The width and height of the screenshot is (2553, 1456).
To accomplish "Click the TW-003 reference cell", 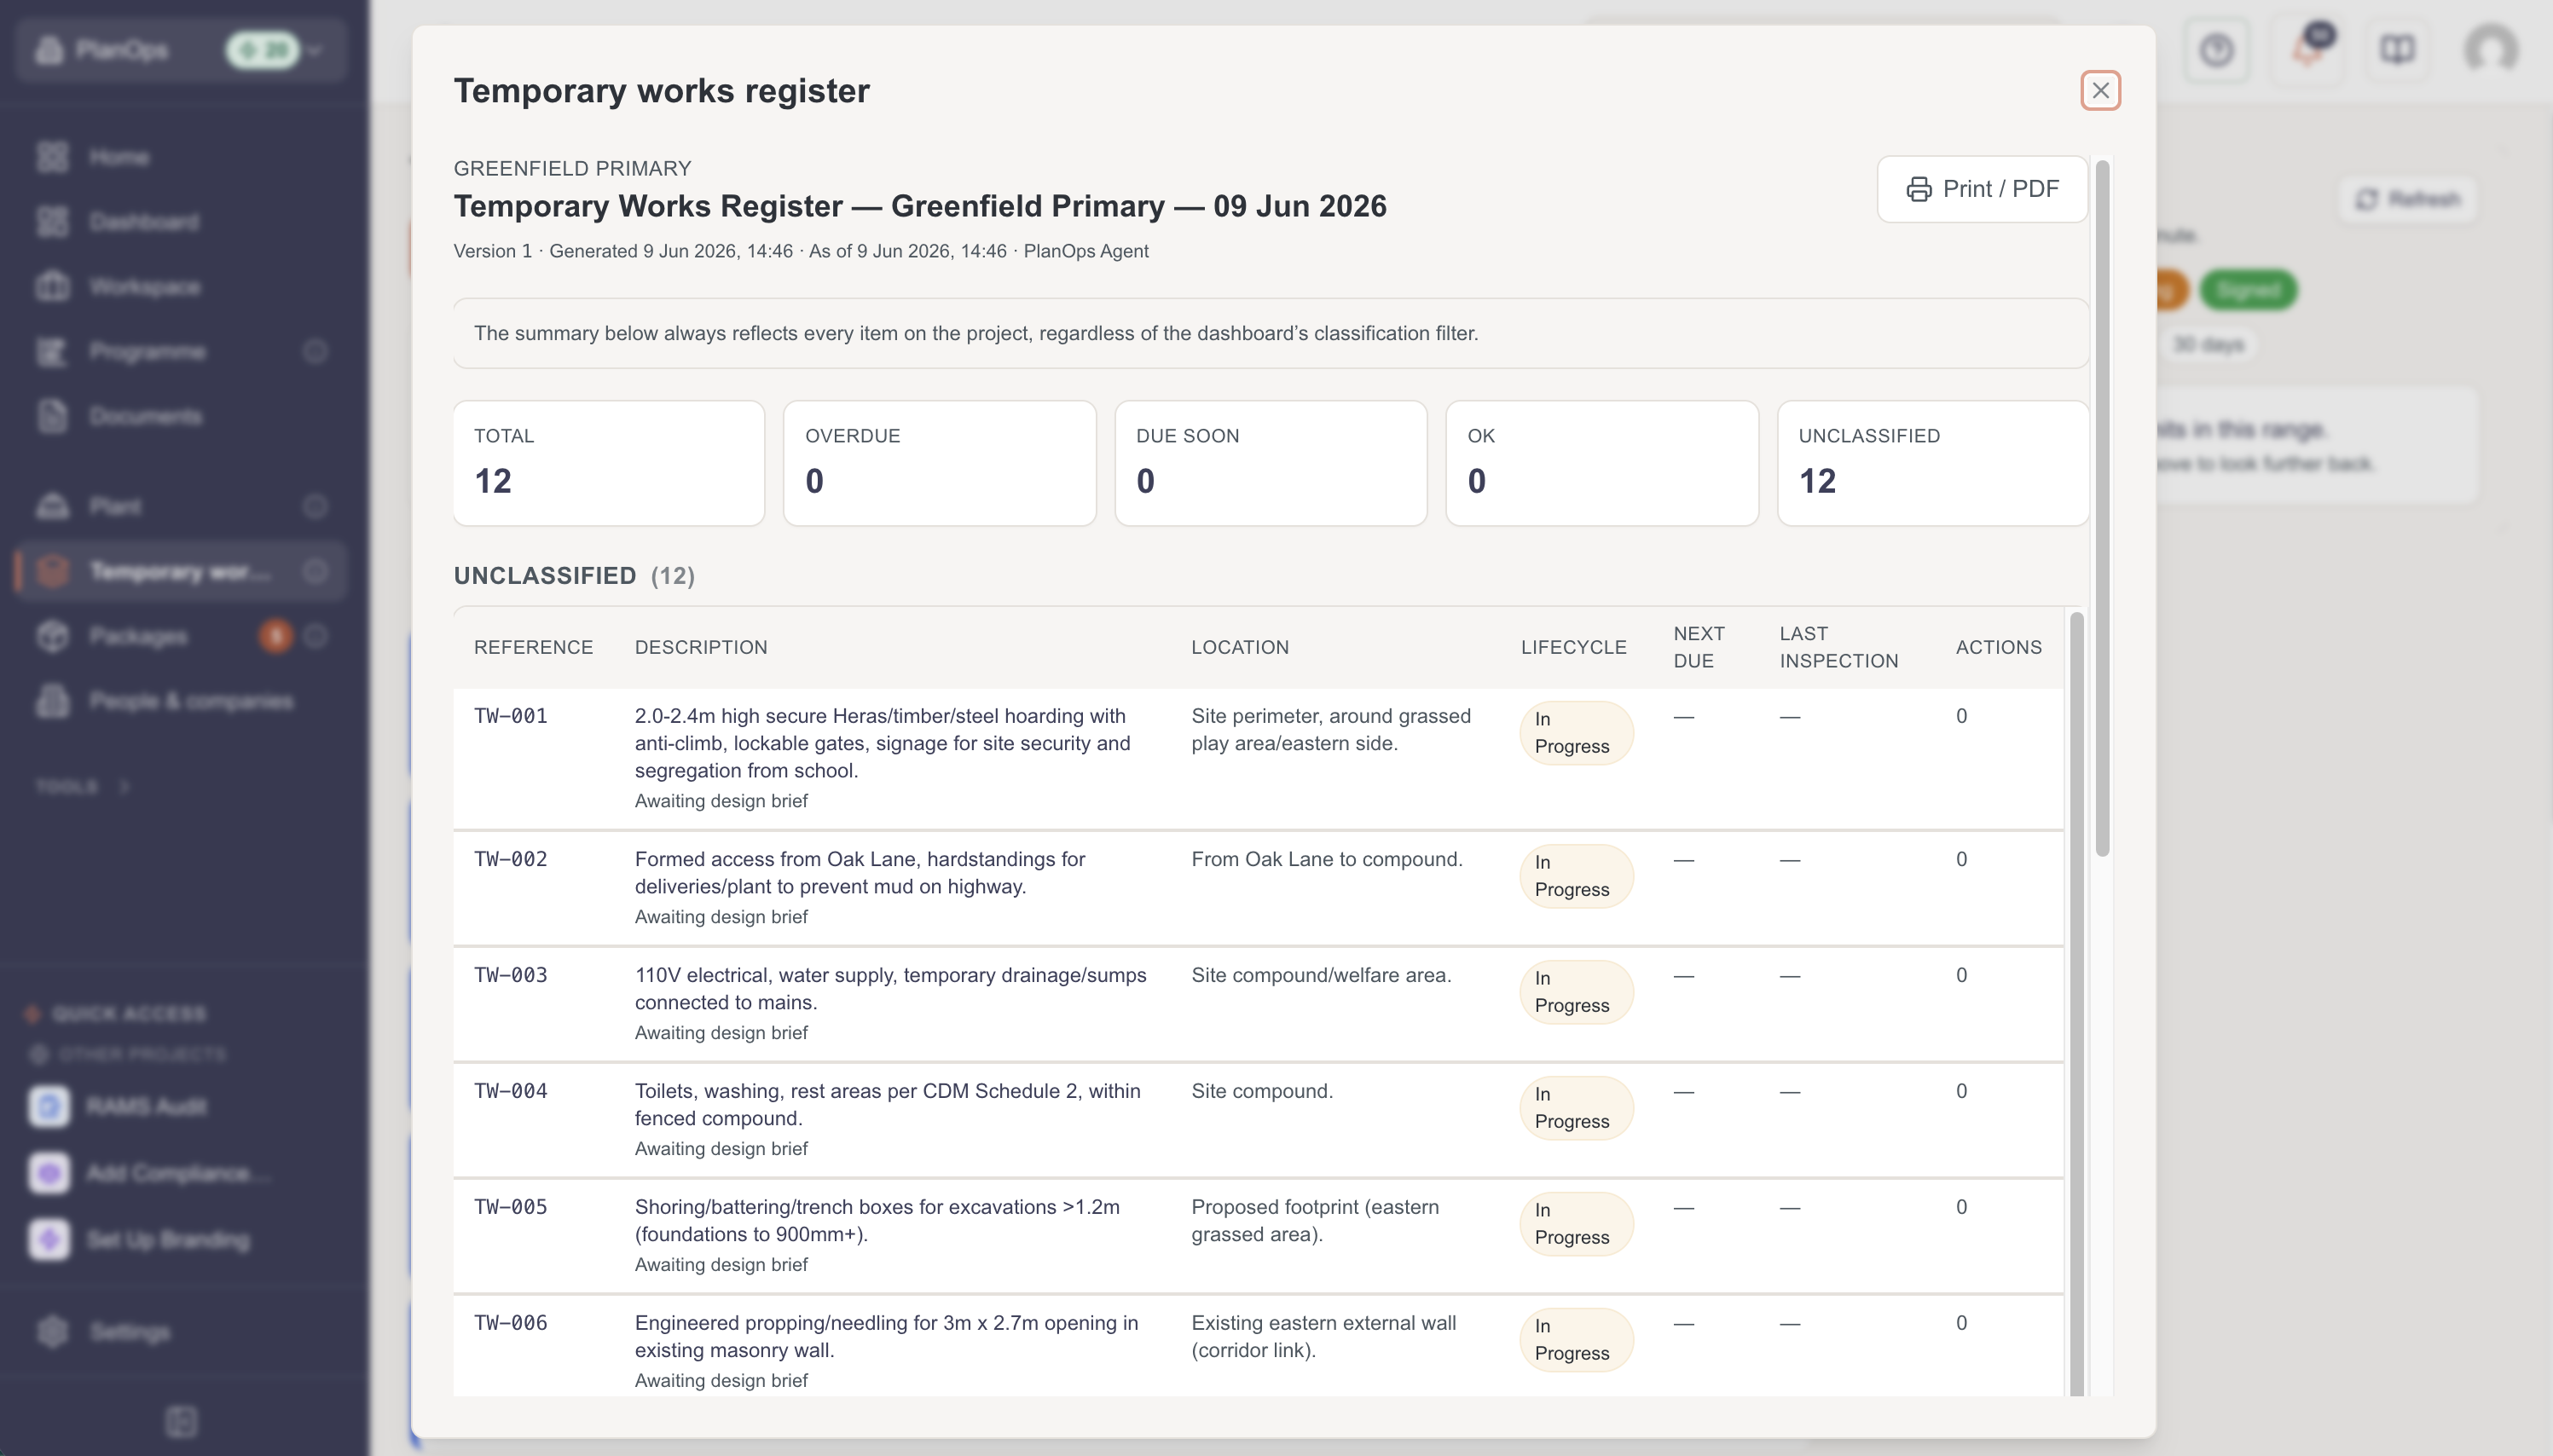I will (x=511, y=975).
